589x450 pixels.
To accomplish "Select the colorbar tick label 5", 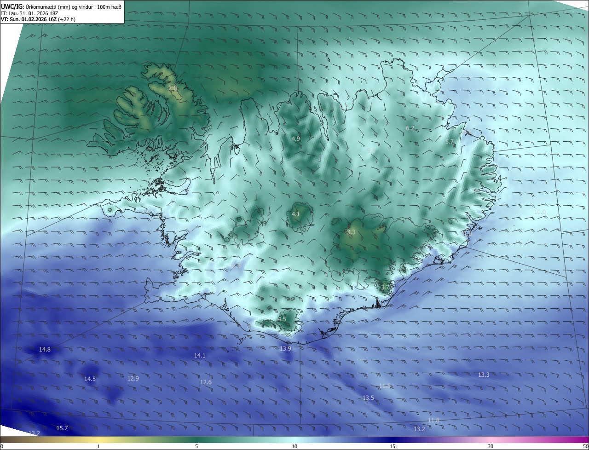I will [x=196, y=446].
